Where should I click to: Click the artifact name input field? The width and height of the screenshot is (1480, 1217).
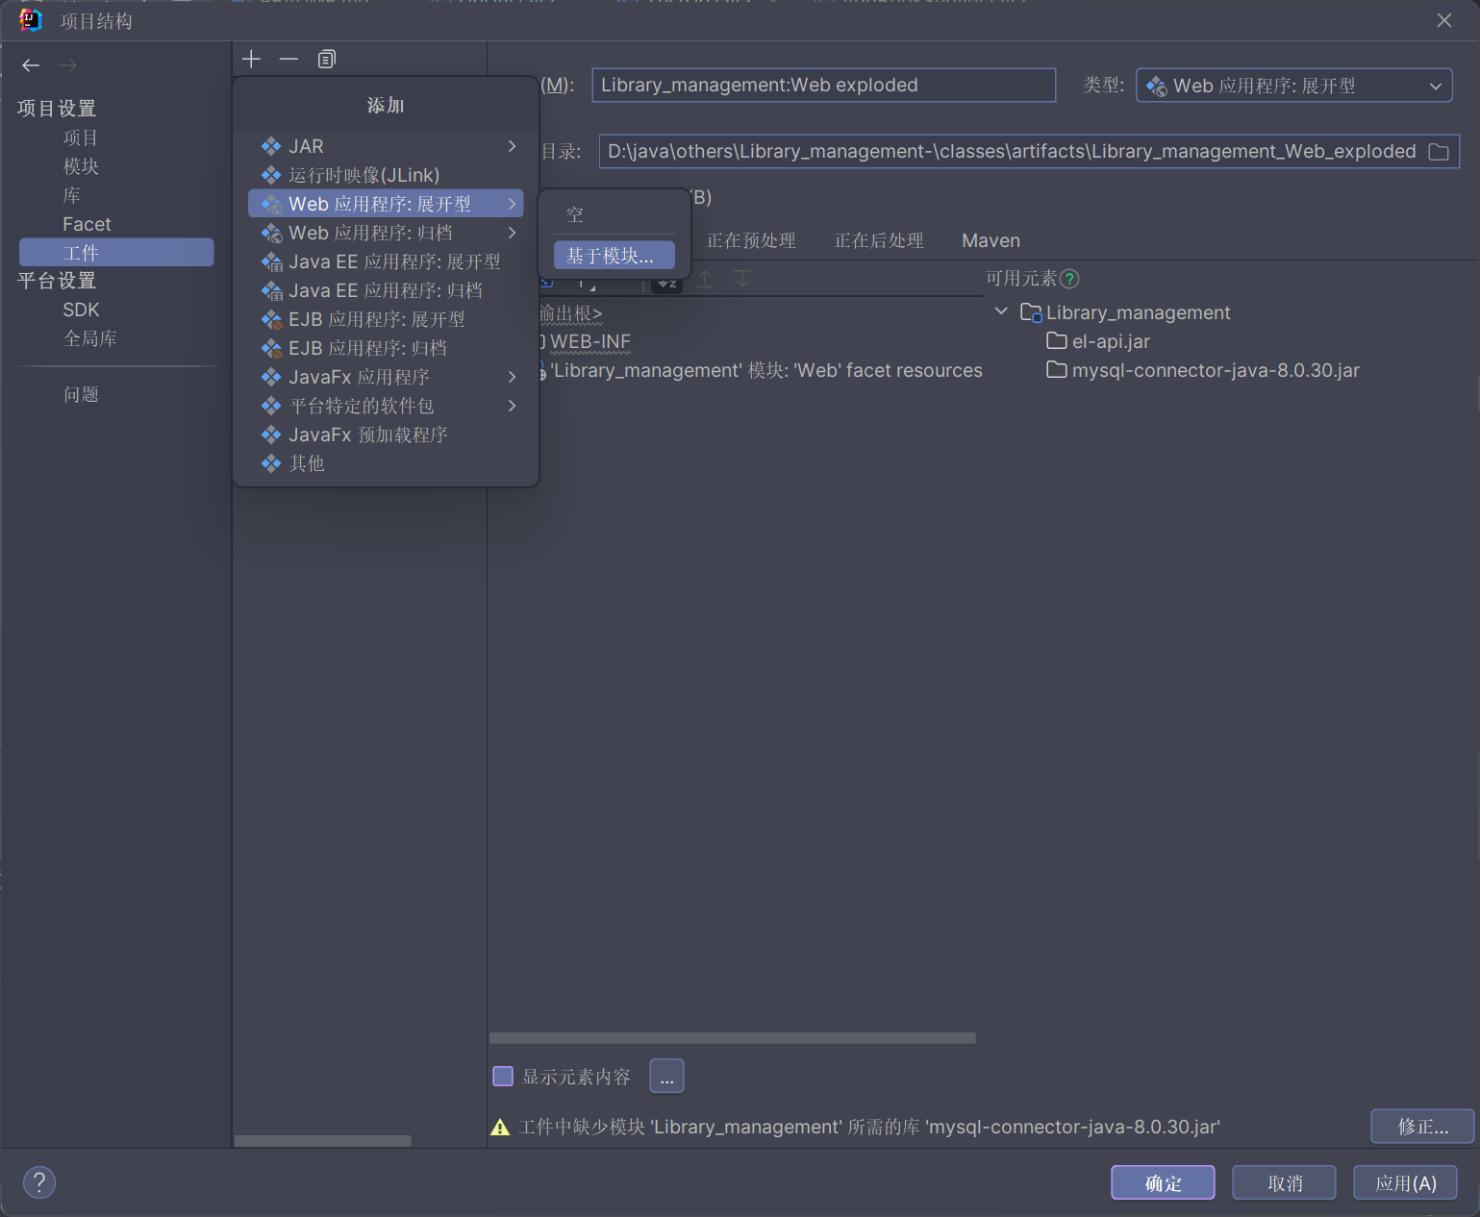(823, 86)
